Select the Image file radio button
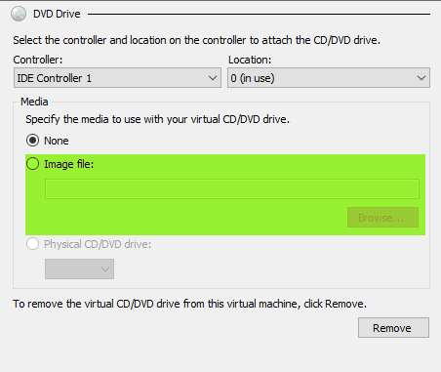Viewport: 441px width, 372px height. click(32, 164)
